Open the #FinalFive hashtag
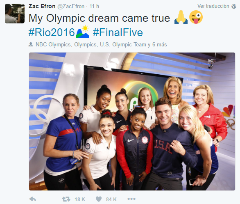Screen dimensions: 240x204 point(118,32)
